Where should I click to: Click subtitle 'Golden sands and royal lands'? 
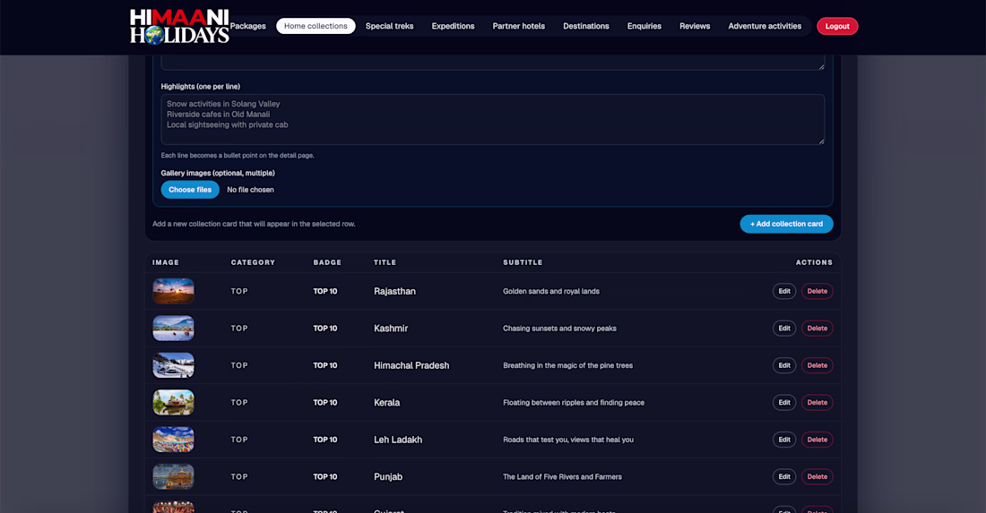(x=551, y=291)
